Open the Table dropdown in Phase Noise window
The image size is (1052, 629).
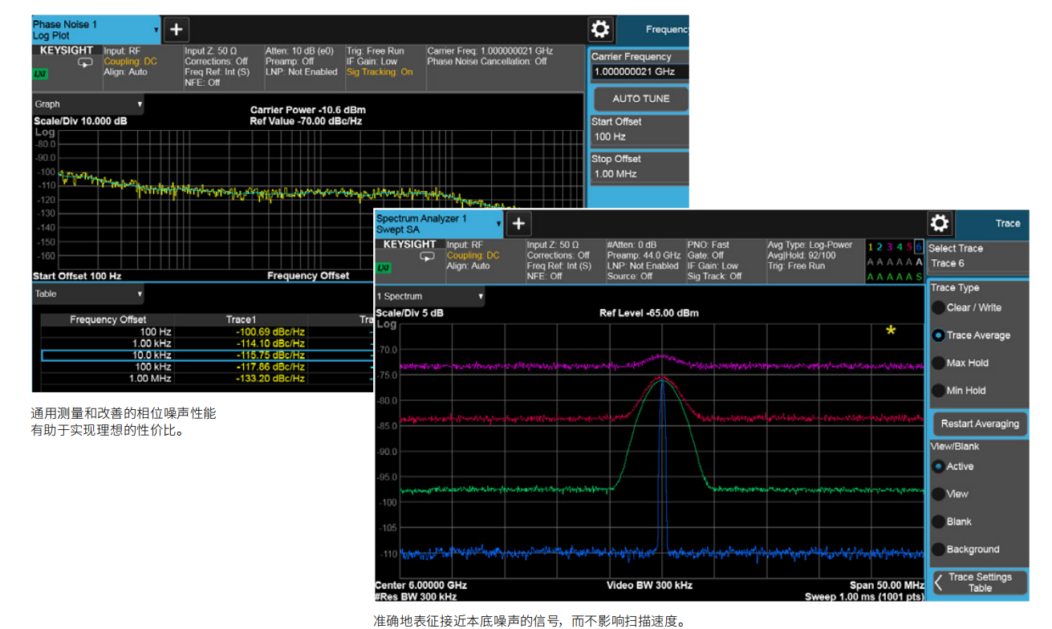coord(88,294)
